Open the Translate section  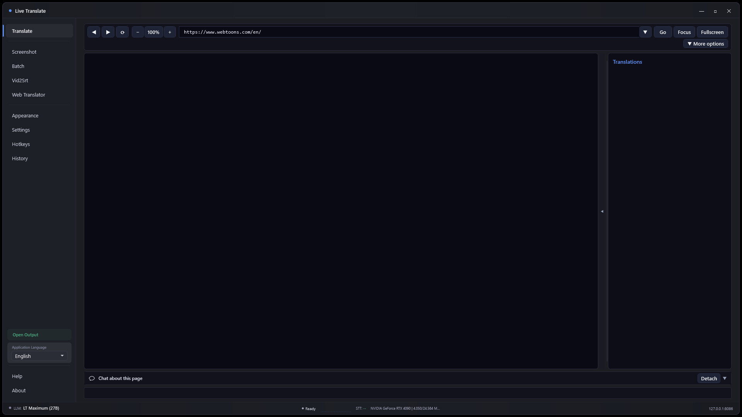tap(39, 31)
